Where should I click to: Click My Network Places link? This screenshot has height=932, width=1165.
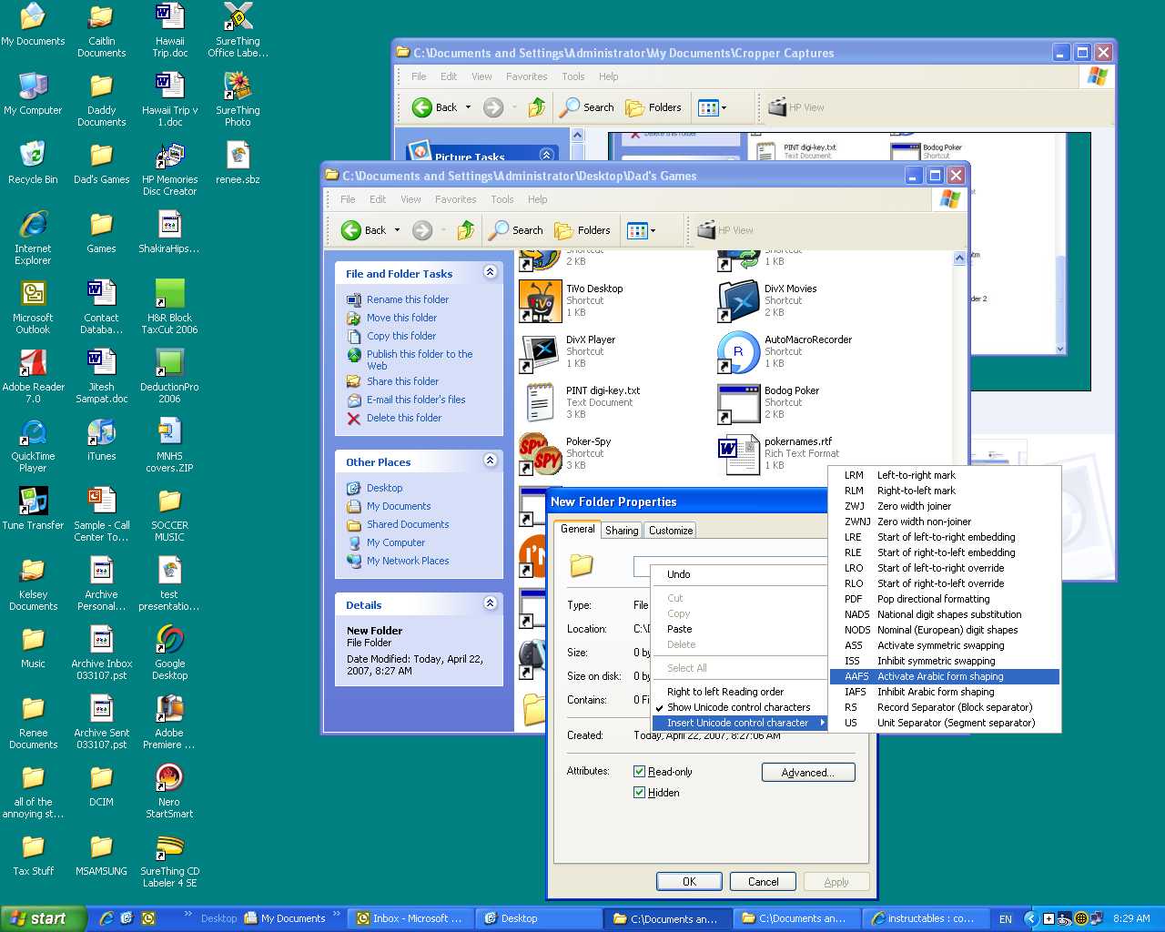click(x=408, y=561)
